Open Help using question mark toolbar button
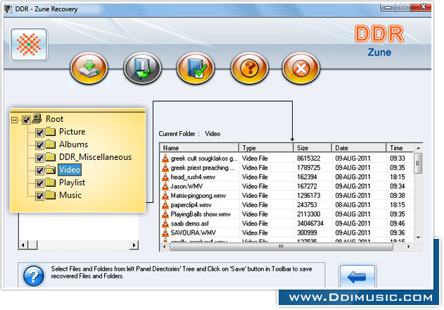 click(x=249, y=68)
